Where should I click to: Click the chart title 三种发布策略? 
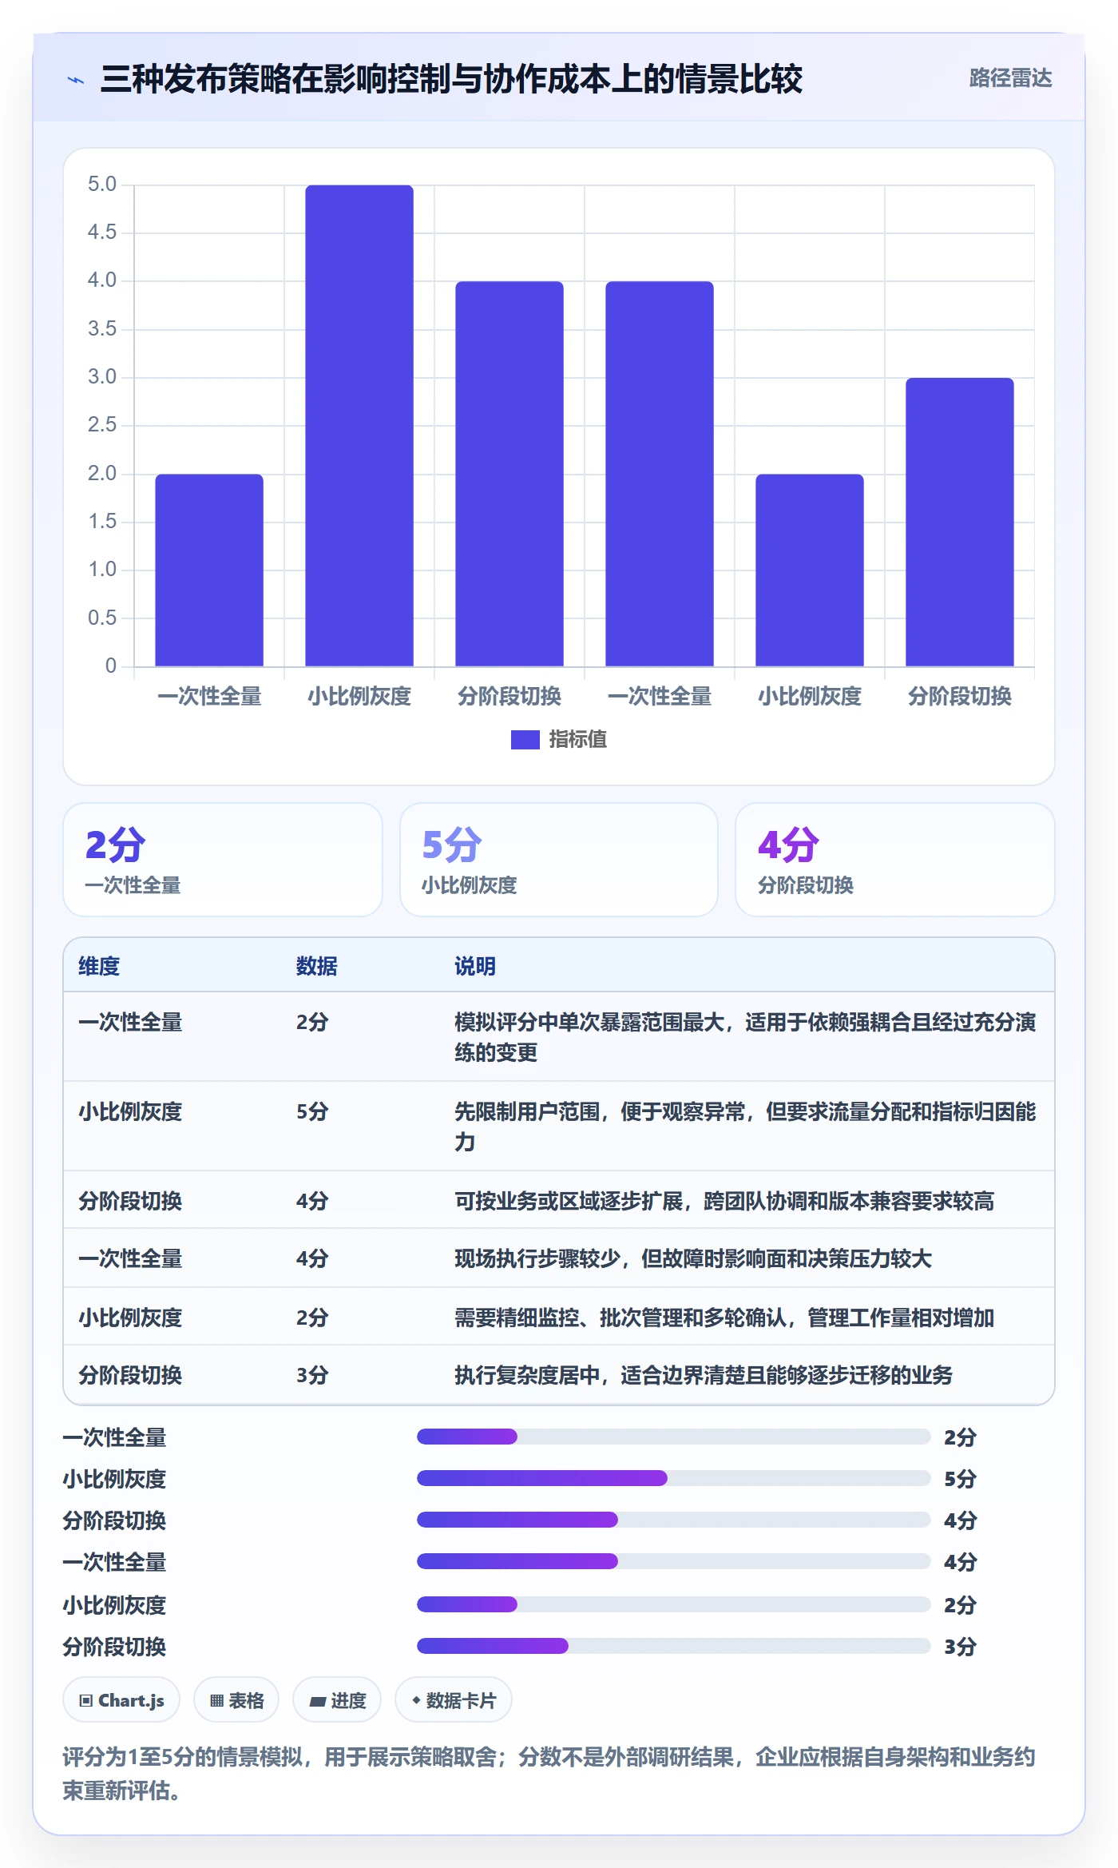click(x=451, y=78)
